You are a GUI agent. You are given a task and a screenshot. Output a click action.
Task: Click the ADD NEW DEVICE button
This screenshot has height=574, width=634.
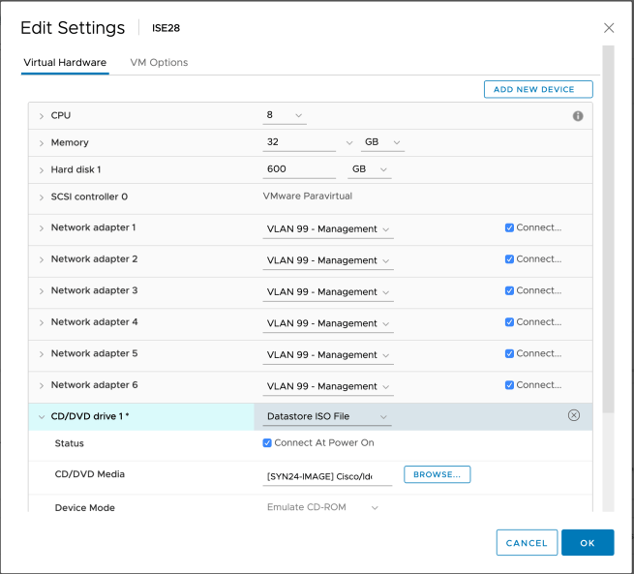click(537, 89)
